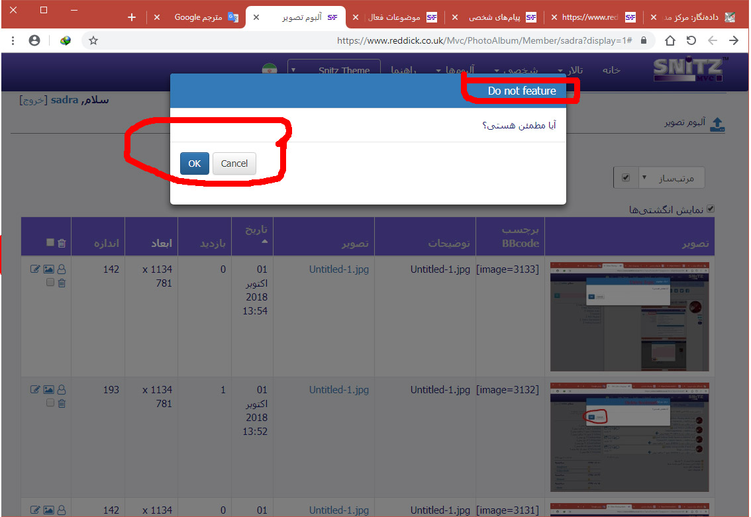Reload the page with the browser refresh icon
This screenshot has width=751, height=517.
pos(691,40)
